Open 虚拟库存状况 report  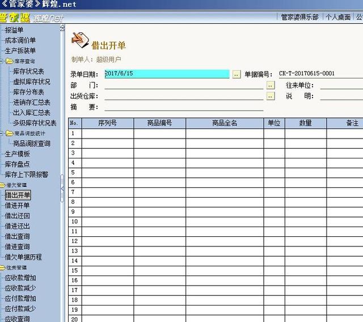point(32,82)
